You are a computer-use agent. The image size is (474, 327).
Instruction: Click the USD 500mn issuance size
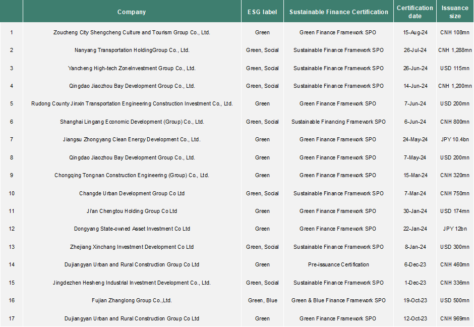[x=455, y=300]
